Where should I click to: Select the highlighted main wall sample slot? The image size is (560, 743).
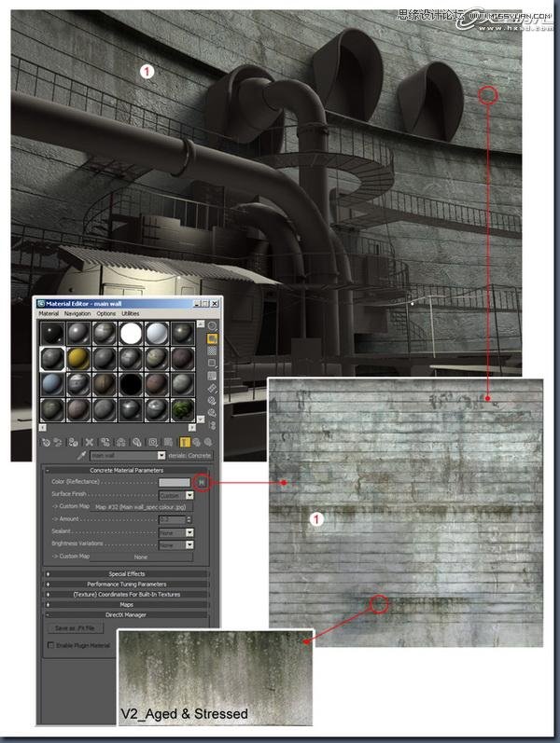pyautogui.click(x=52, y=359)
